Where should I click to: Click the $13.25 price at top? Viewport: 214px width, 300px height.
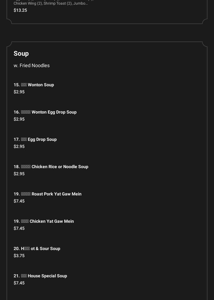pos(20,10)
